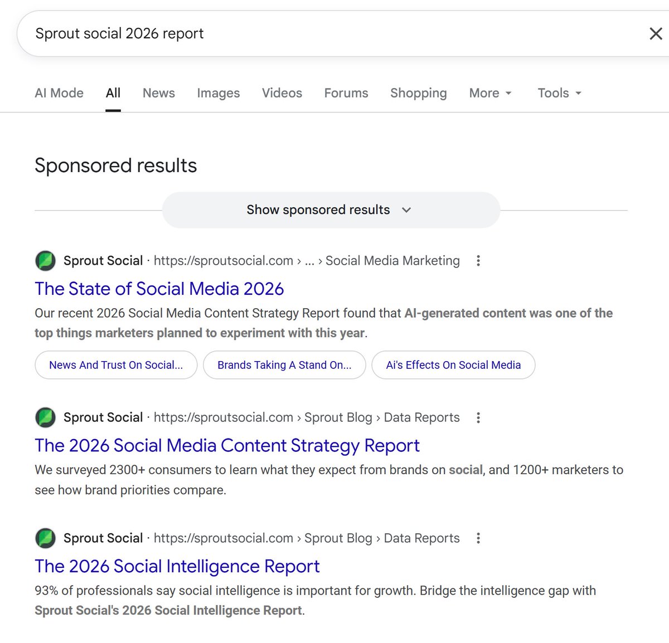Open the Tools dropdown

point(559,93)
